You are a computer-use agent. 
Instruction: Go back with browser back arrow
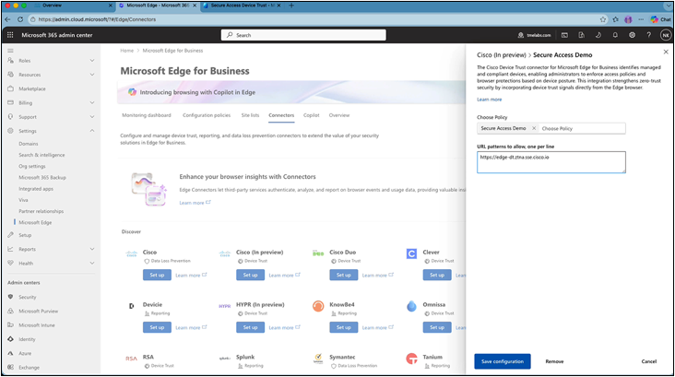point(7,19)
